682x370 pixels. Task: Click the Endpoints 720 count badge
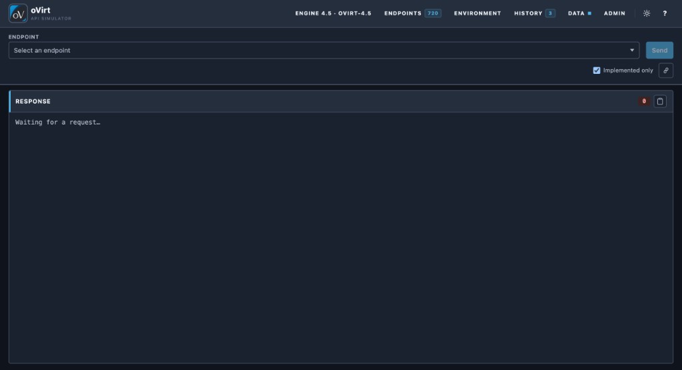tap(433, 13)
